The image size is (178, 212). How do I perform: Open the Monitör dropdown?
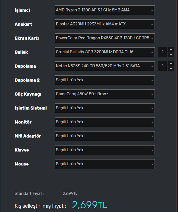tap(104, 122)
